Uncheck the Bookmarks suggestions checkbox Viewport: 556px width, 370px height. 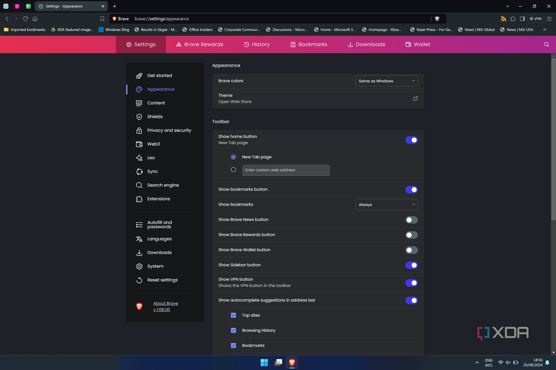(x=233, y=345)
